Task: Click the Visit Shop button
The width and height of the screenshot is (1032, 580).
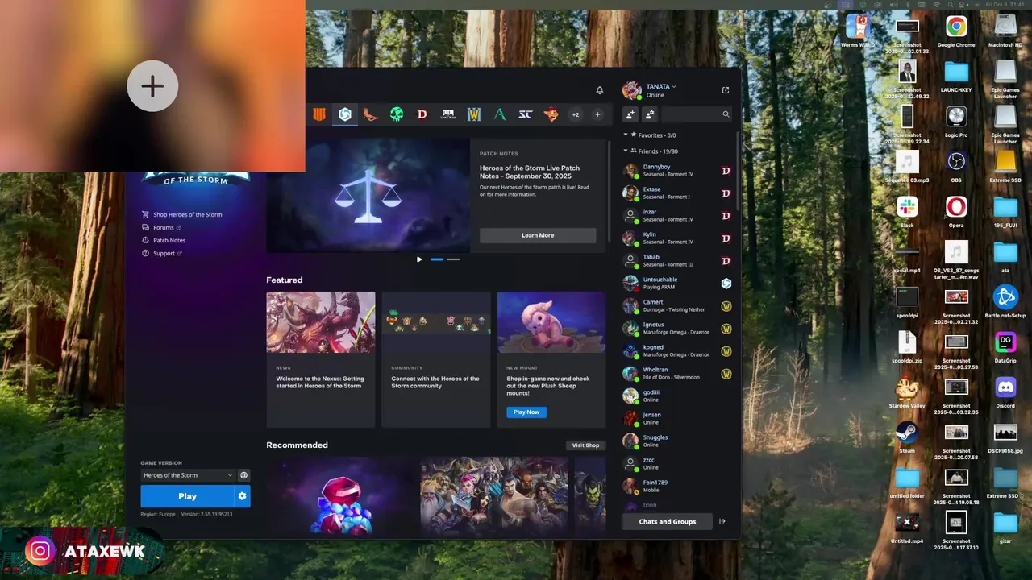Action: (x=585, y=445)
